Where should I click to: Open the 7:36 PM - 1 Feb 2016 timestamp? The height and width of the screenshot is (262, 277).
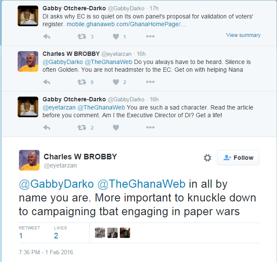[x=46, y=252]
